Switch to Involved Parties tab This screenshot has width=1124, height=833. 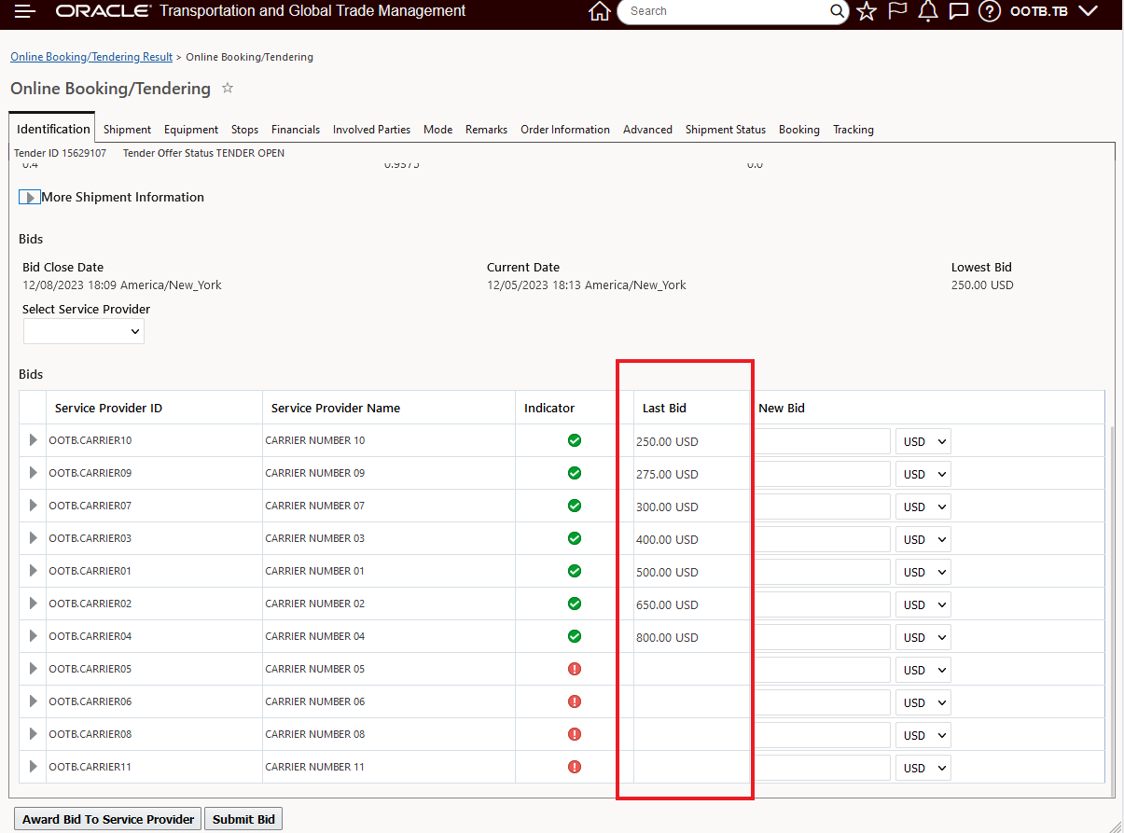(371, 130)
